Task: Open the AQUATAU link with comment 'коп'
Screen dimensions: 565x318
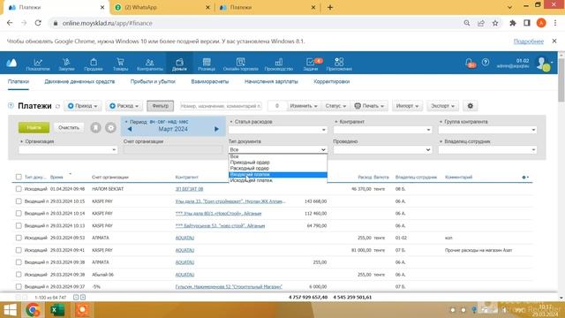Action: (185, 238)
